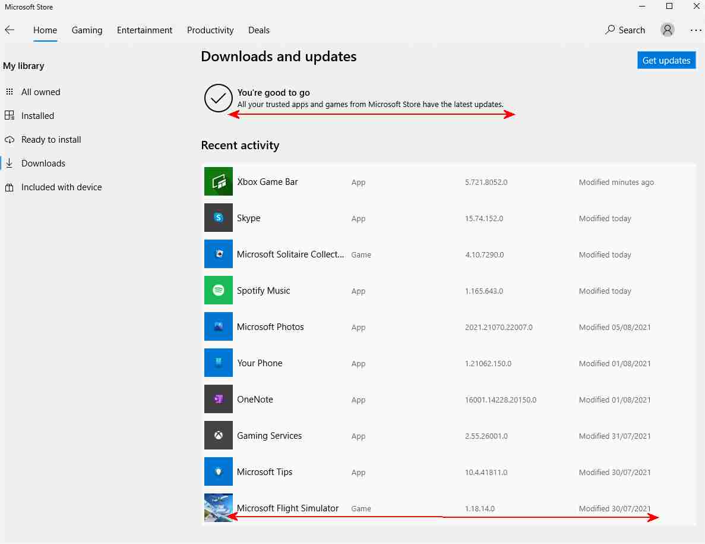
Task: Open the Spotify Music entry name
Action: 264,291
